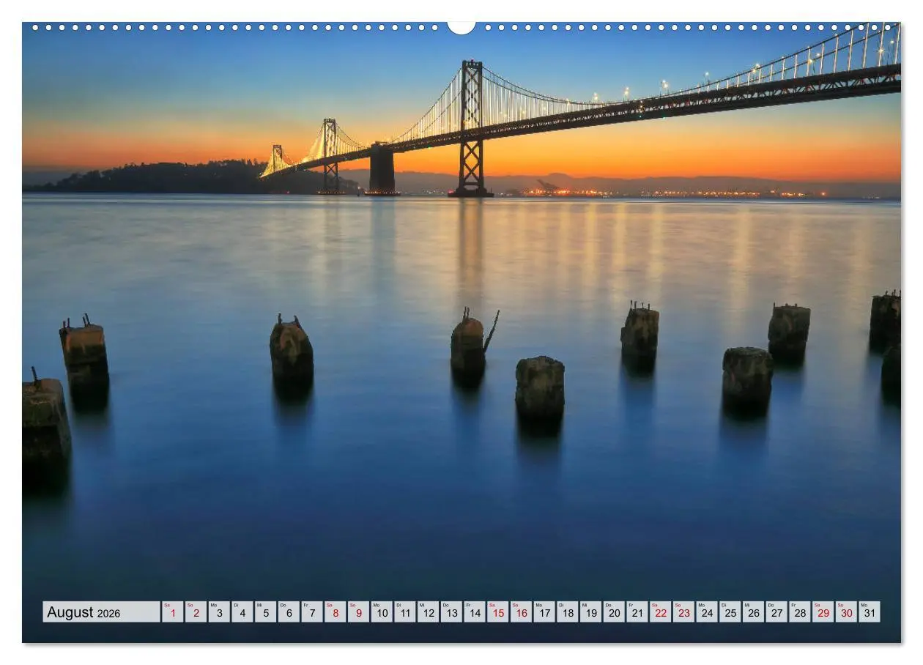Click the "August 2026" month label
The height and width of the screenshot is (665, 923).
click(x=102, y=612)
